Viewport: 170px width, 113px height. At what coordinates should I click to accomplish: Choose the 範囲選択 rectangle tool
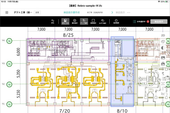[x=93, y=21]
